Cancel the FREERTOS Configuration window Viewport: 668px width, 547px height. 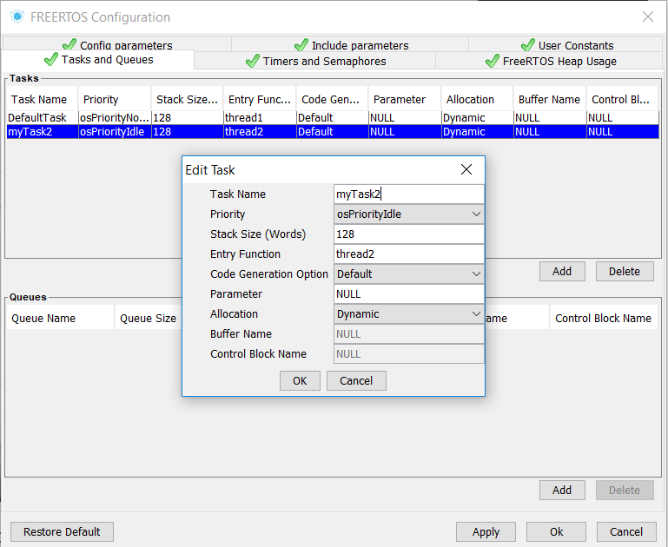point(626,532)
